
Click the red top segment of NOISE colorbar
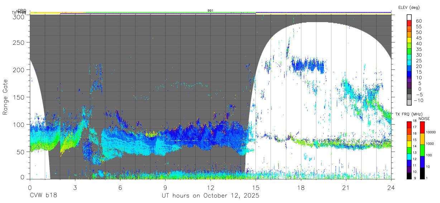tap(422, 127)
